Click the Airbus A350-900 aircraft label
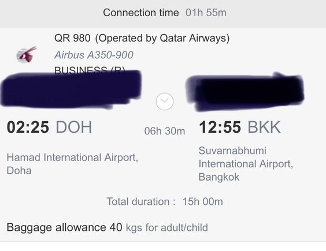This screenshot has height=251, width=326. click(94, 55)
